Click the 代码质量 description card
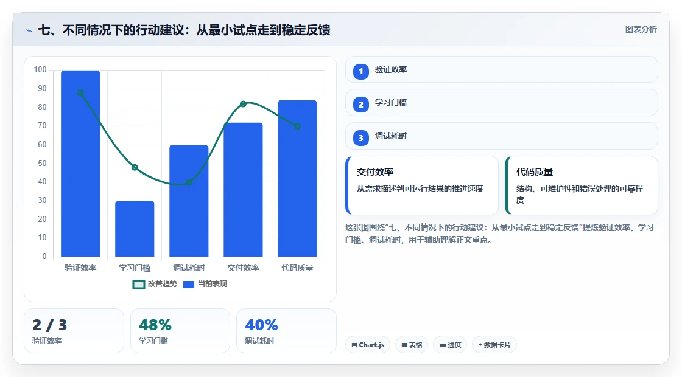Screen dimensions: 682x377 (582, 185)
